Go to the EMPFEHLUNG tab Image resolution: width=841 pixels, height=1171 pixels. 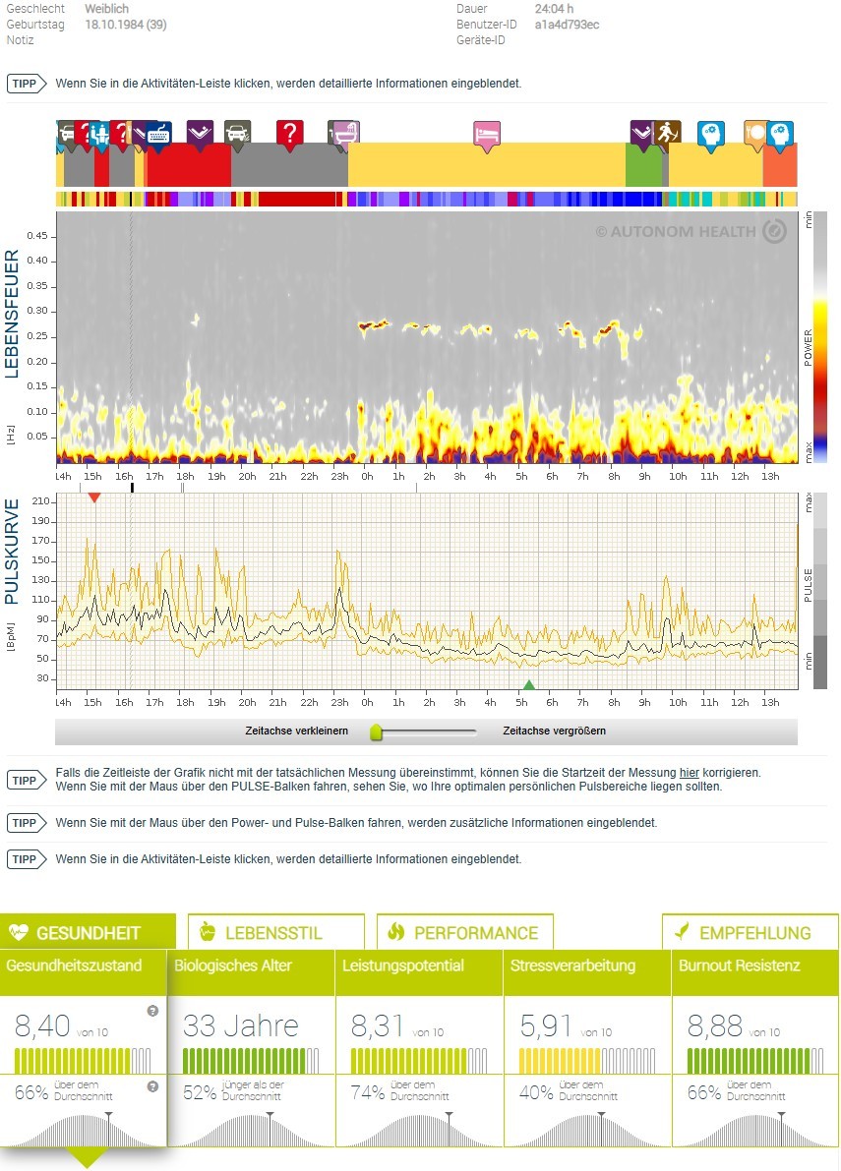tap(750, 933)
